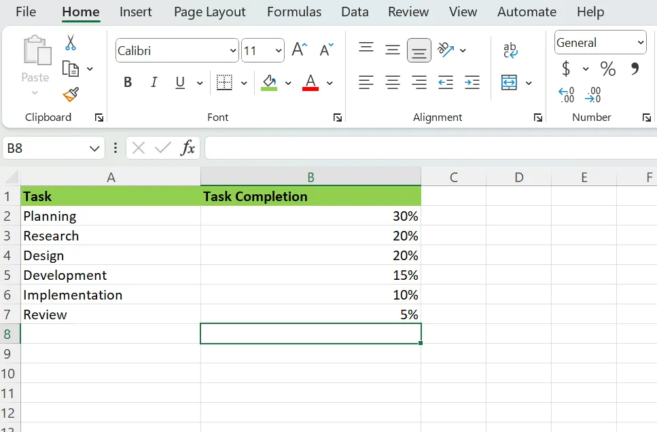Expand Fill Color palette arrow
The height and width of the screenshot is (432, 657).
tap(288, 83)
